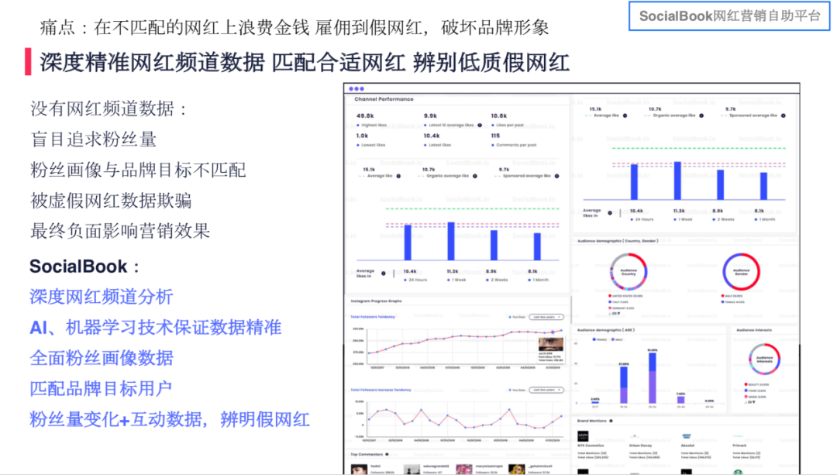Click info icon beside Top Commenters heading
Screen dimensions: 837x475
(387, 455)
